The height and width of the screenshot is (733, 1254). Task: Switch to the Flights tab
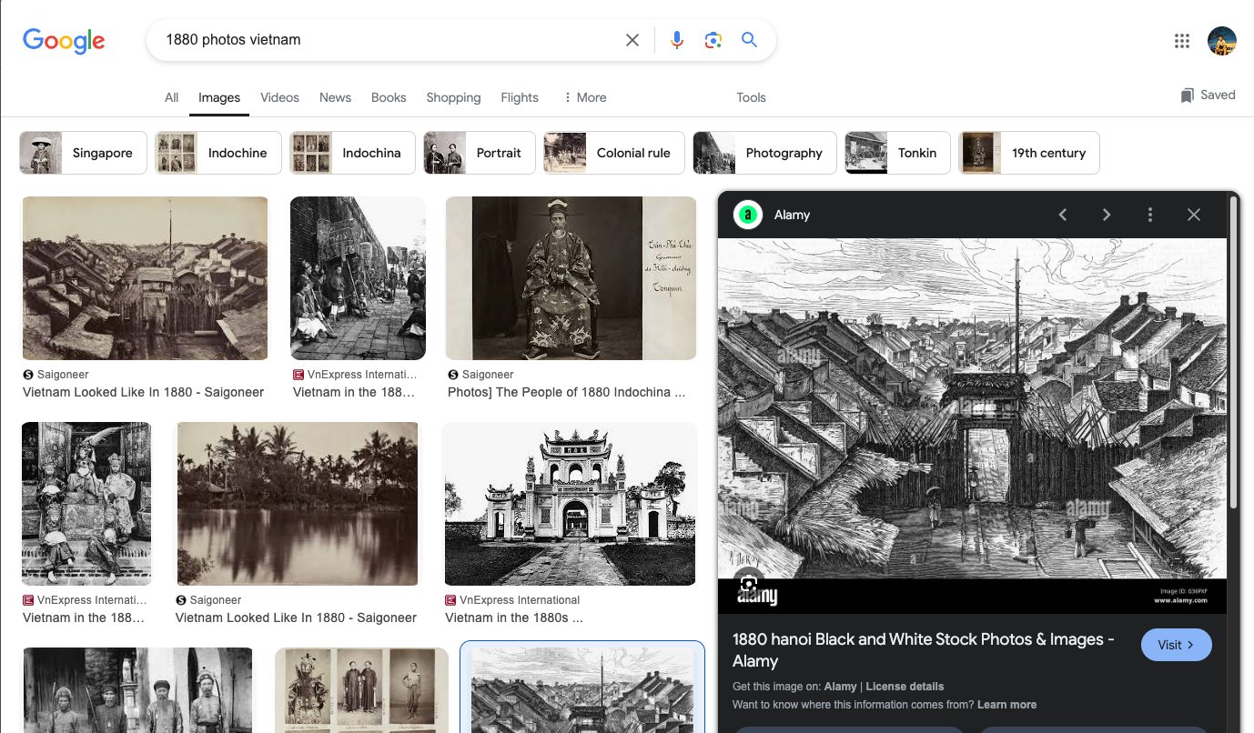[520, 97]
